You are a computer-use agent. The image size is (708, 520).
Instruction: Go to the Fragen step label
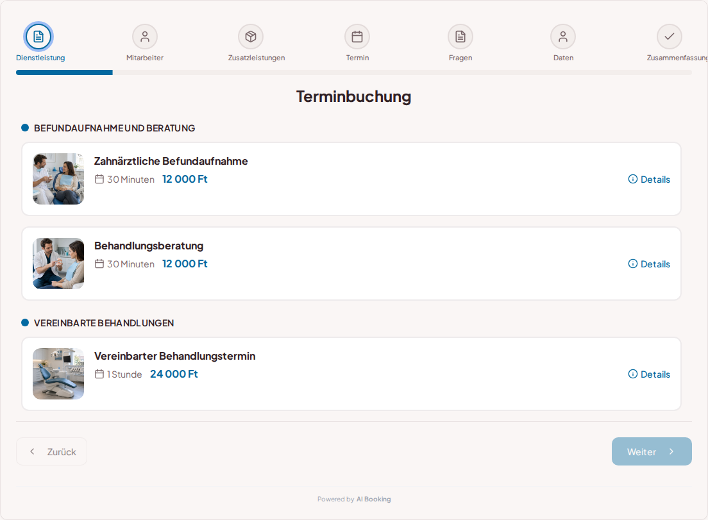click(460, 58)
